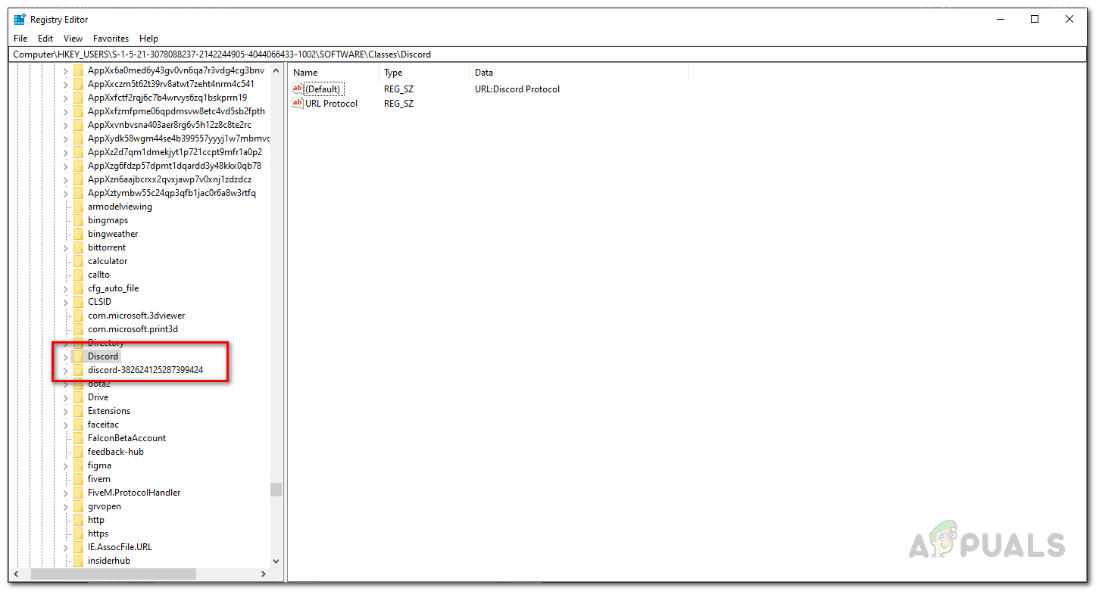1096x591 pixels.
Task: Expand the AppXxvnbvsna403aer8rg6v5h12z8c8te2rc key
Action: (x=65, y=125)
